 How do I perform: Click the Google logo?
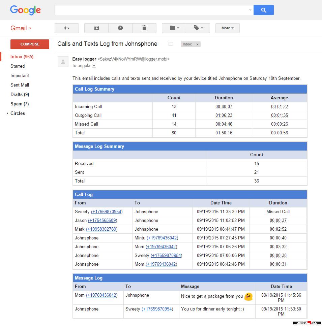pos(25,10)
